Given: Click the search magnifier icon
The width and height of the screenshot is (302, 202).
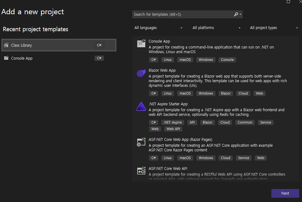Looking at the screenshot, I should pyautogui.click(x=236, y=15).
